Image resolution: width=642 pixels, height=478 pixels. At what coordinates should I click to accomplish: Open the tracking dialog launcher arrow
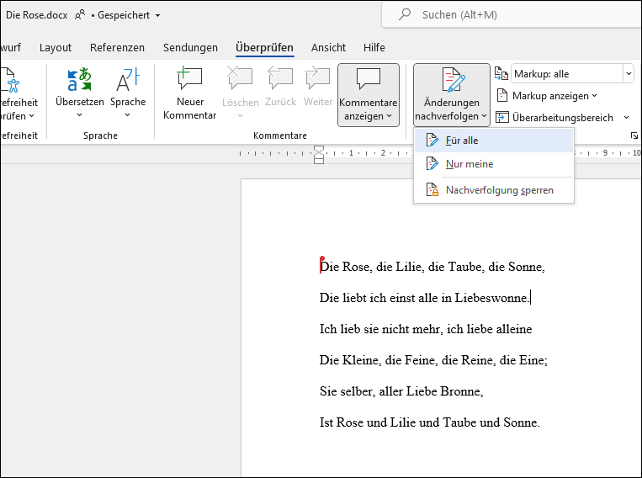pyautogui.click(x=634, y=135)
